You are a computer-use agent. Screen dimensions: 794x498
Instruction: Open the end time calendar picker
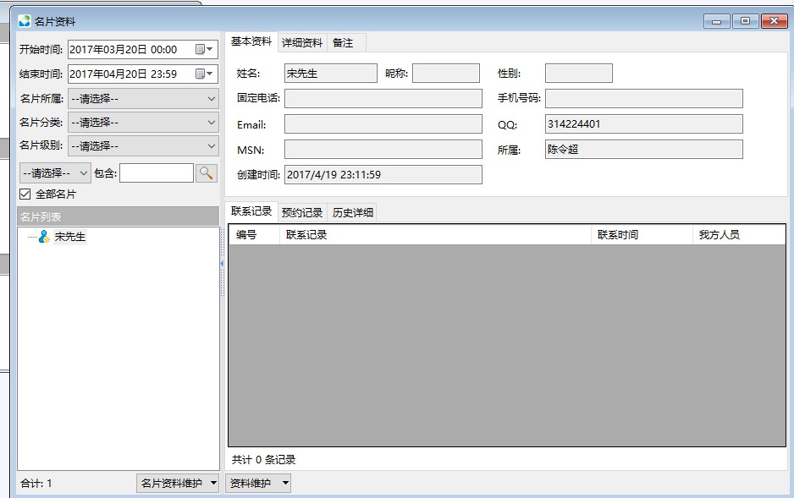[204, 74]
